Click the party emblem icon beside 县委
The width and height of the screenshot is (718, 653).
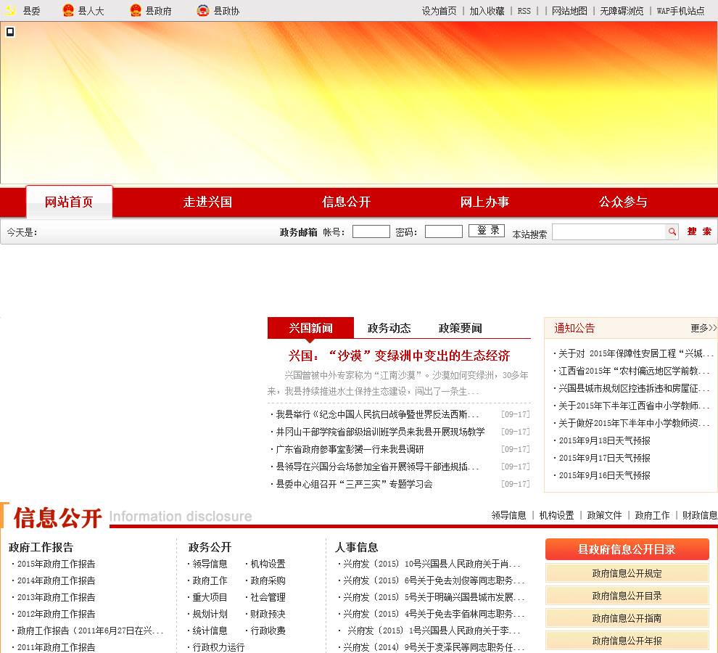pos(10,11)
